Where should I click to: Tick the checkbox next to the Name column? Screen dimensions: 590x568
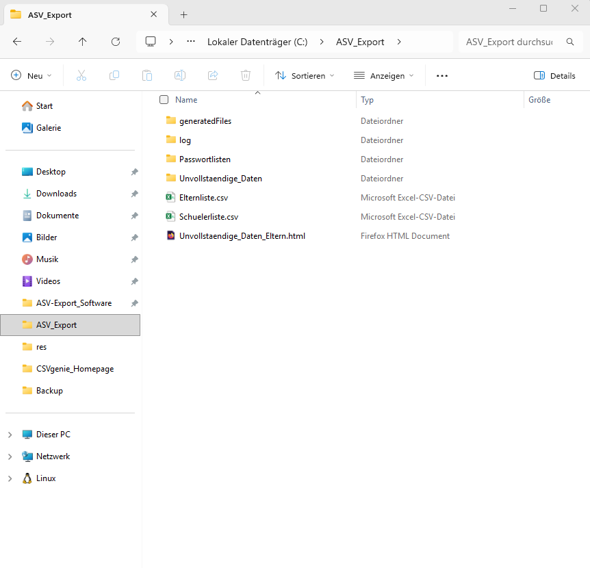point(164,99)
